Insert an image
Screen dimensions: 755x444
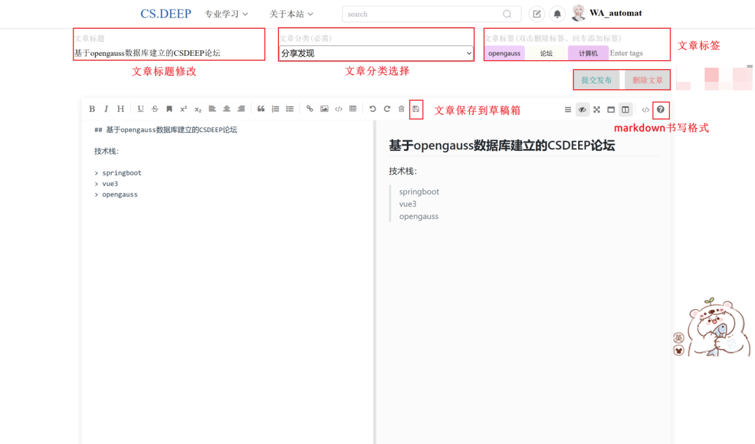coord(324,109)
